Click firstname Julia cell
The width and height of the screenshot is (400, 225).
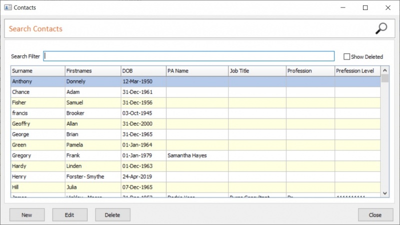click(x=93, y=187)
